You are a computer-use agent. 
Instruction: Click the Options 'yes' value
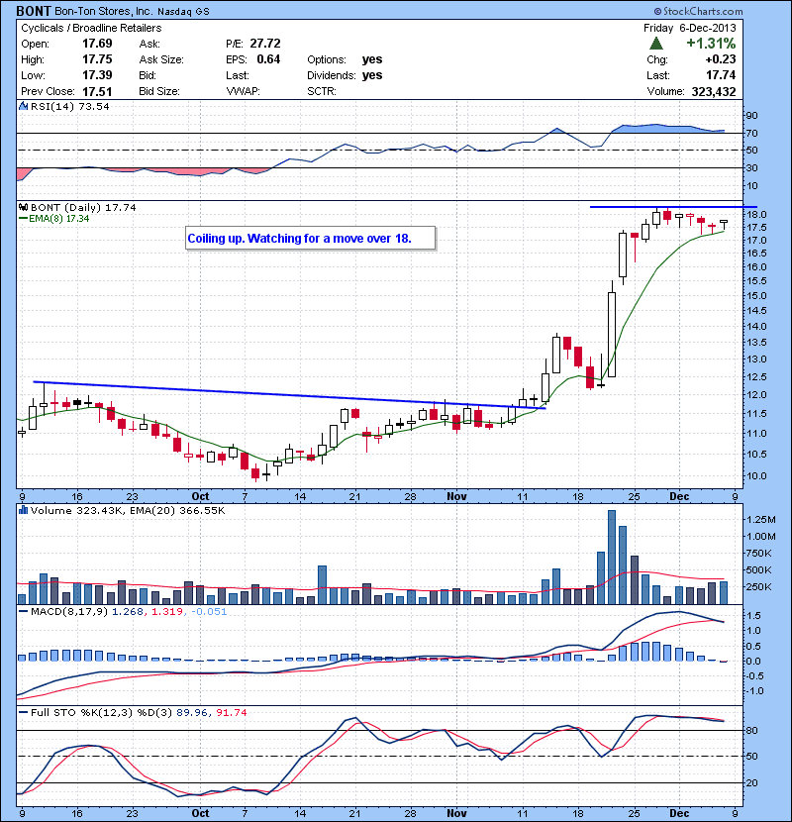(x=372, y=59)
